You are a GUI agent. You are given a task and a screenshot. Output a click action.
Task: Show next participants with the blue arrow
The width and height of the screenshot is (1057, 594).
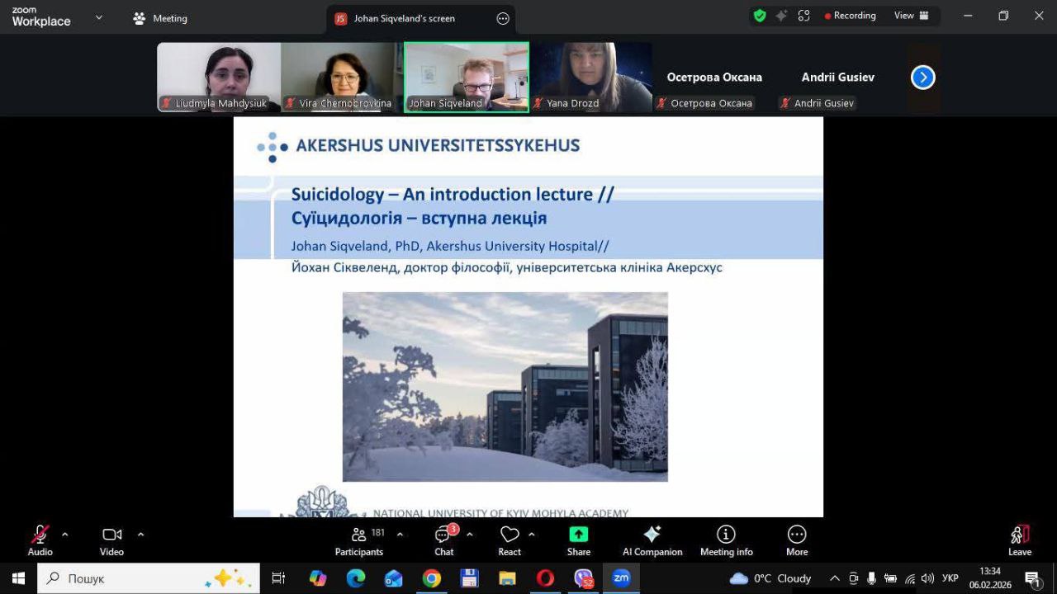(x=922, y=78)
